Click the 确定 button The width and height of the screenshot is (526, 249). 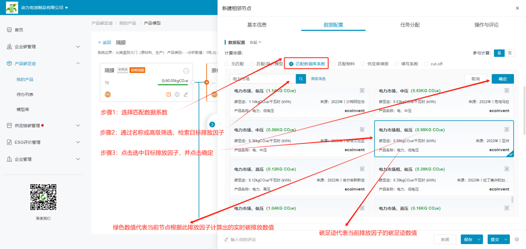pos(502,79)
